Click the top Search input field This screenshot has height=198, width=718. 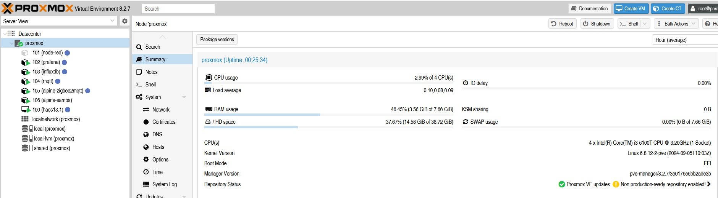coord(178,9)
